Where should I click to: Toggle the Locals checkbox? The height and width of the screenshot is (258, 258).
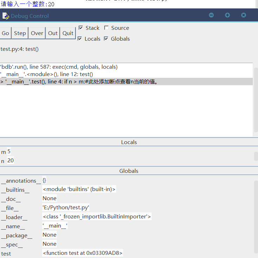(x=80, y=39)
